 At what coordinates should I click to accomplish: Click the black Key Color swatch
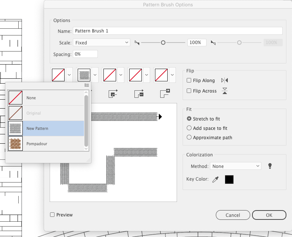[229, 180]
